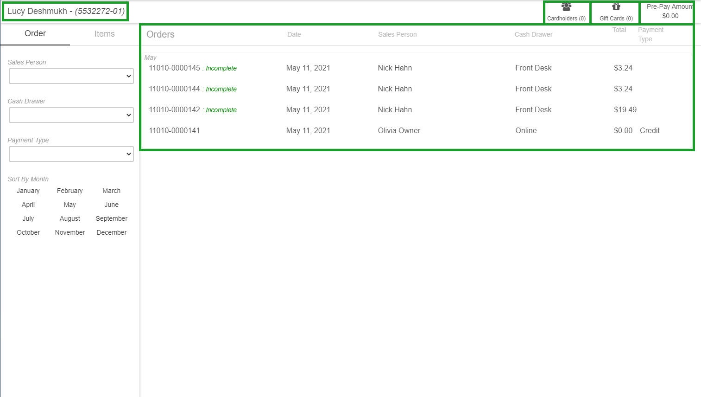Click the Cash Drawer column header

pos(533,34)
